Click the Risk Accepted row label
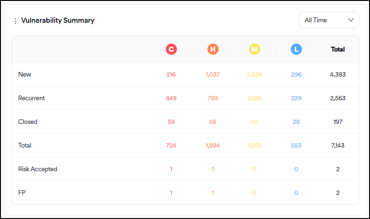The height and width of the screenshot is (219, 370). point(38,169)
